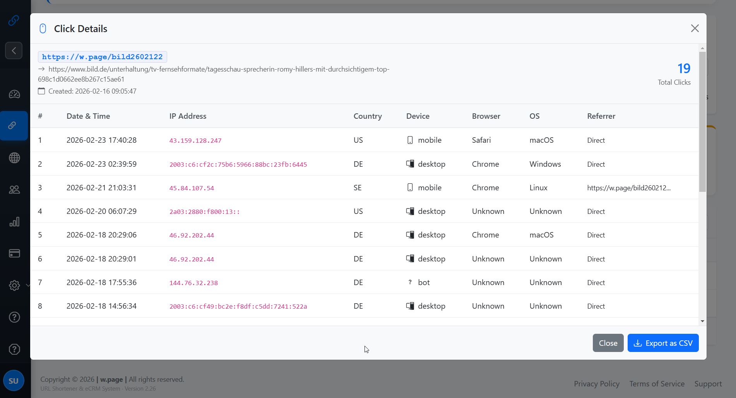Open the analytics bar chart icon

tap(14, 221)
